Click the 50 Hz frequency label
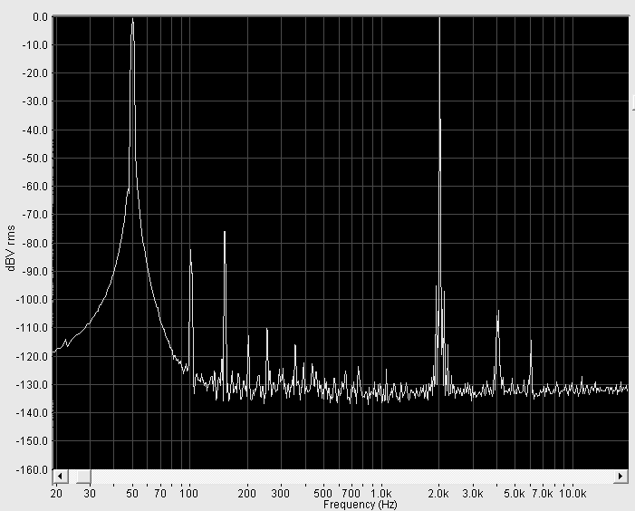Image resolution: width=635 pixels, height=511 pixels. pos(132,494)
